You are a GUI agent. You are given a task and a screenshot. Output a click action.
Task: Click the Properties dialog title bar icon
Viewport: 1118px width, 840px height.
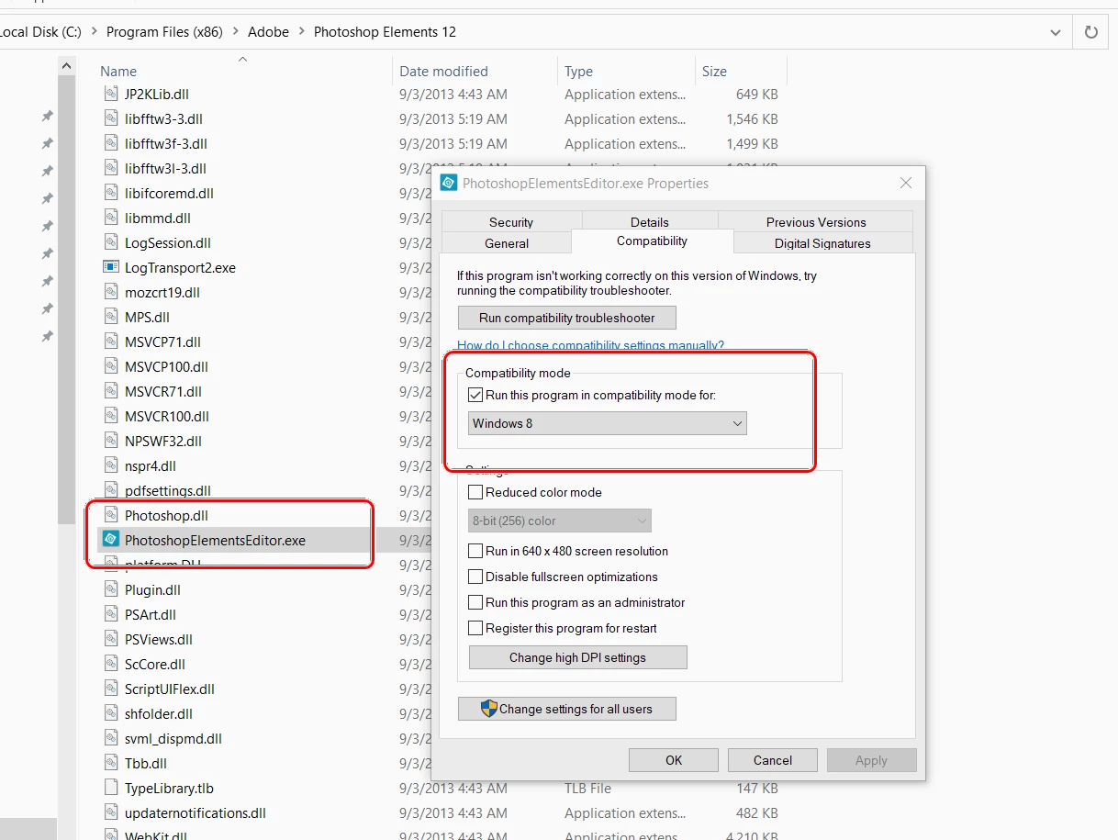(x=448, y=183)
